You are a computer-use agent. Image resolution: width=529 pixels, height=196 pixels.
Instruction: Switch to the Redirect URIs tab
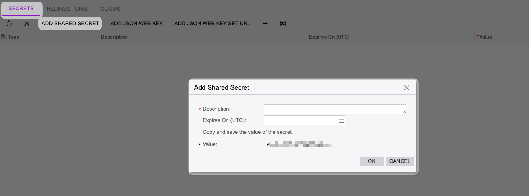click(67, 9)
